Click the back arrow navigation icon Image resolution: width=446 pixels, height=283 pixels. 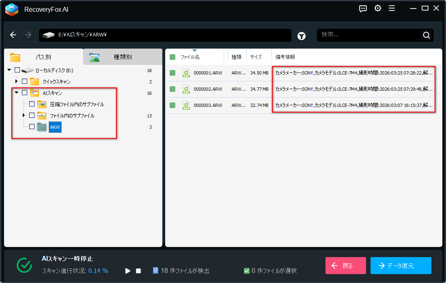coord(13,35)
